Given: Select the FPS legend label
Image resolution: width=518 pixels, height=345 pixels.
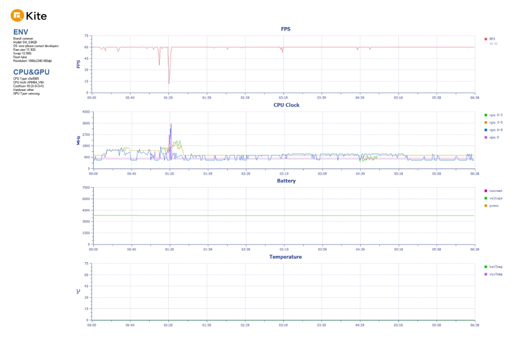Looking at the screenshot, I should (x=492, y=39).
